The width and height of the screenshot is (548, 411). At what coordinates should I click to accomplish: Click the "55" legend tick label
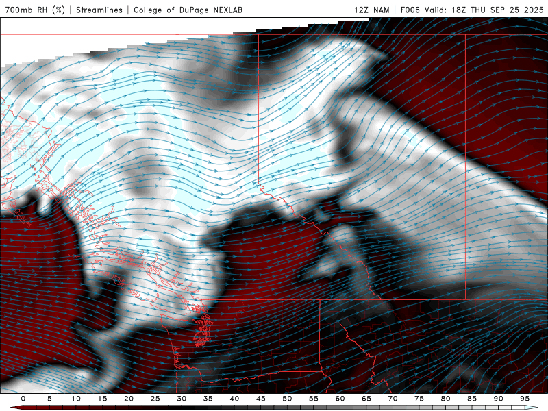314,399
